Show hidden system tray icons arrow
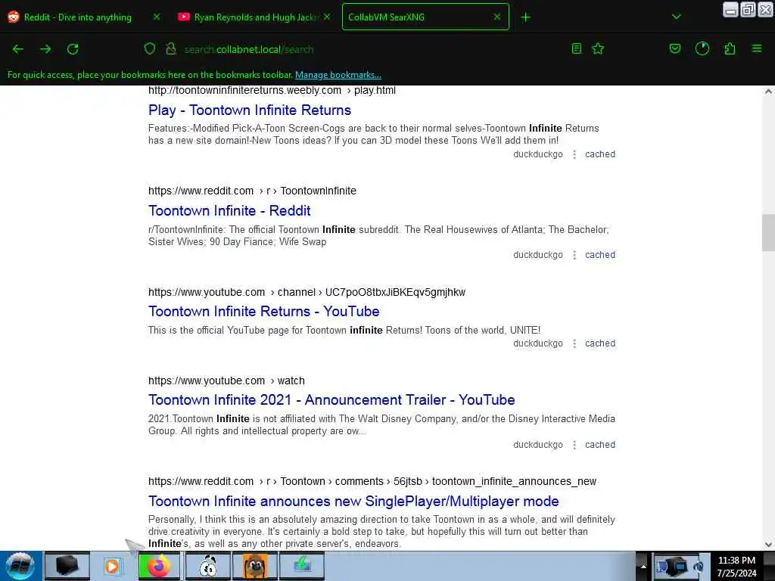 click(x=643, y=566)
